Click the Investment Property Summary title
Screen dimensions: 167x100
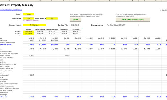click(x=17, y=5)
